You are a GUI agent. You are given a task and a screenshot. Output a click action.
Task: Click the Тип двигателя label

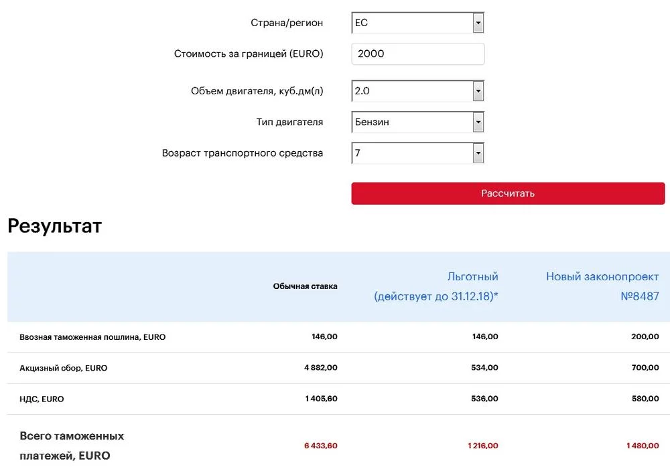(289, 122)
